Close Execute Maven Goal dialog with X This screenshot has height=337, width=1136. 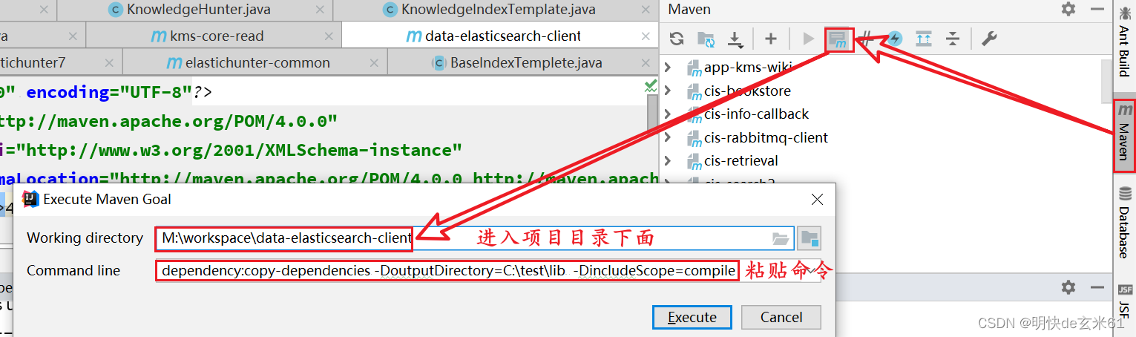point(817,199)
